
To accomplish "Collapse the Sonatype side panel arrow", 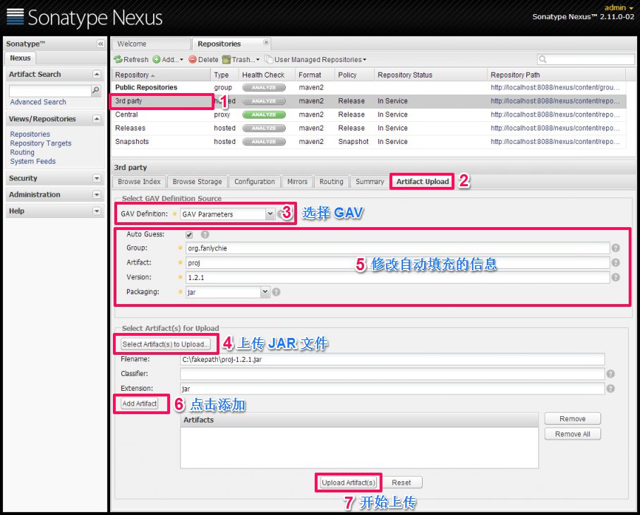I will (x=100, y=44).
